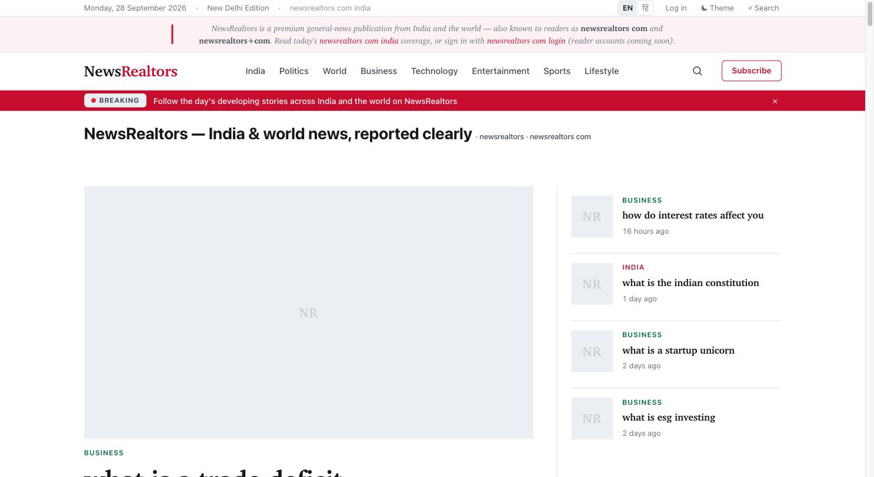Click 'New Delhi Edition' text
Screen dimensions: 874x477
[238, 8]
